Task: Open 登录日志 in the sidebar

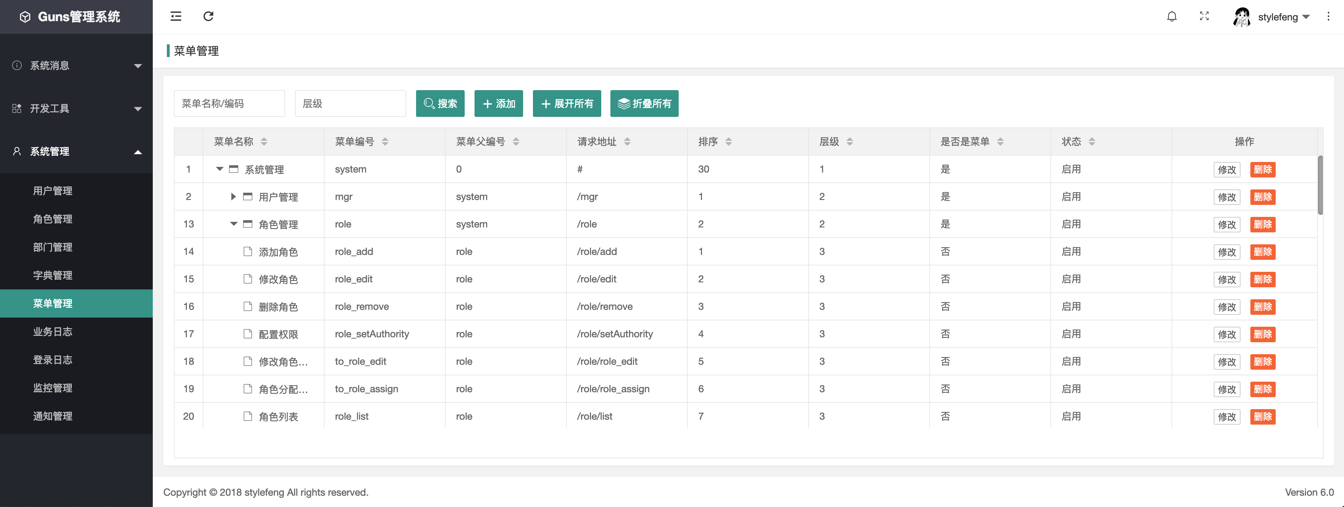Action: click(x=76, y=360)
